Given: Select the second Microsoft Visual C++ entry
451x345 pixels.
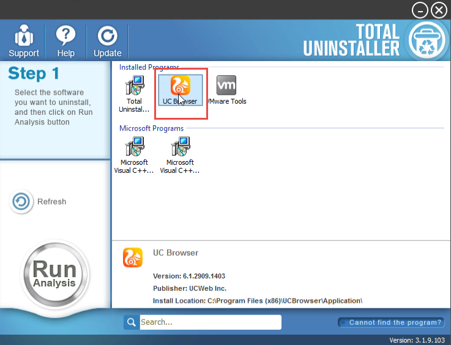Looking at the screenshot, I should (x=180, y=155).
